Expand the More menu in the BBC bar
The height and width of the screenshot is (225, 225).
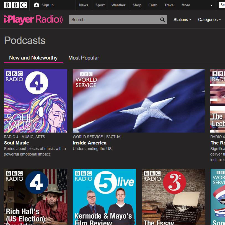coord(186,5)
